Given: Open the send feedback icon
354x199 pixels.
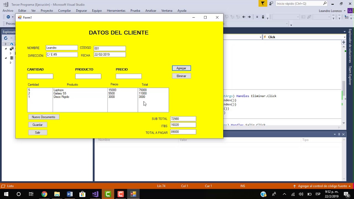Looking at the screenshot, I should click(271, 4).
